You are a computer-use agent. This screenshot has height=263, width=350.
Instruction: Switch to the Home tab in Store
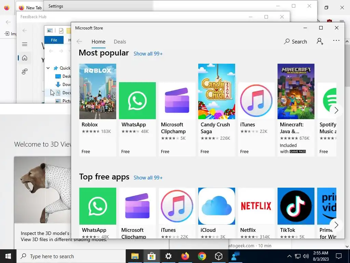(x=98, y=41)
